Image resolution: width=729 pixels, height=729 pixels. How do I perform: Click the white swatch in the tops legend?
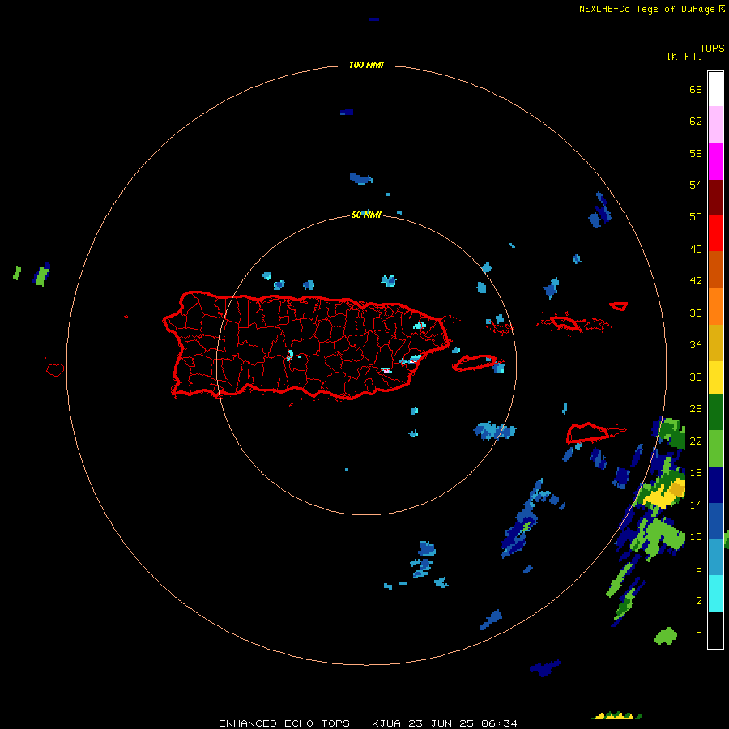(715, 89)
